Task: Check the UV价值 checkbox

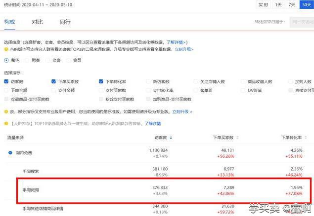Action: (x=243, y=90)
